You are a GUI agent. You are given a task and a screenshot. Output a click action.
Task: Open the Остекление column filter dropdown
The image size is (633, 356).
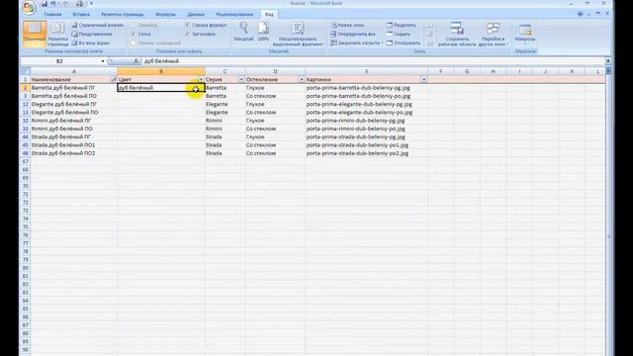tap(301, 79)
